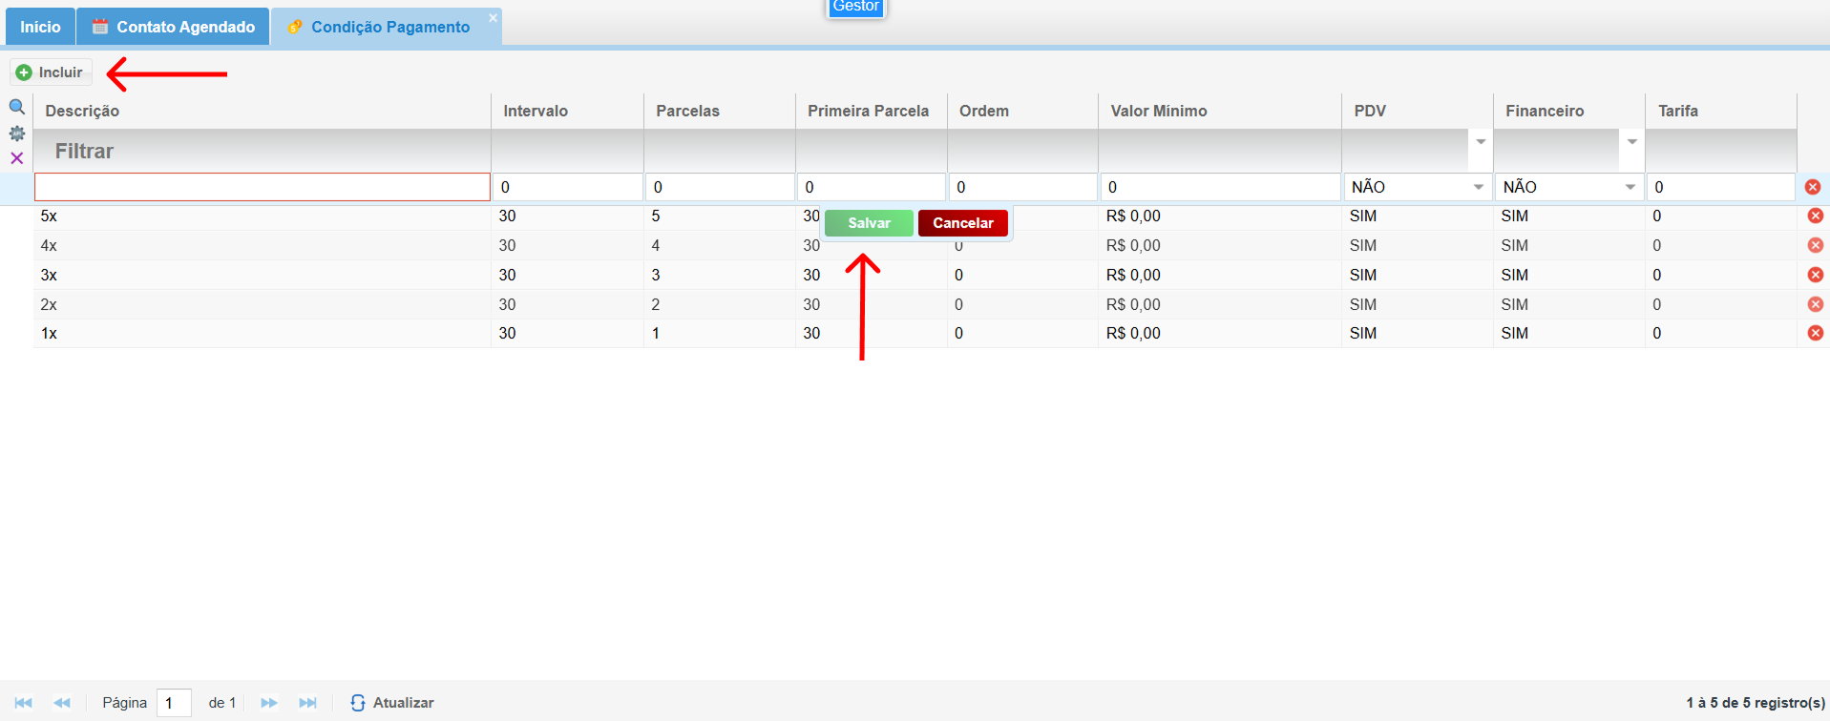Jump to the first page
Screen dimensions: 1830x721
pyautogui.click(x=24, y=703)
